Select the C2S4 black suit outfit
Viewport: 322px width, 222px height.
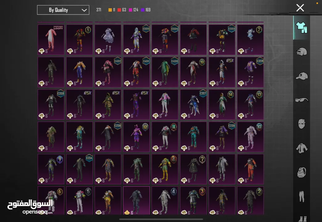click(80, 169)
